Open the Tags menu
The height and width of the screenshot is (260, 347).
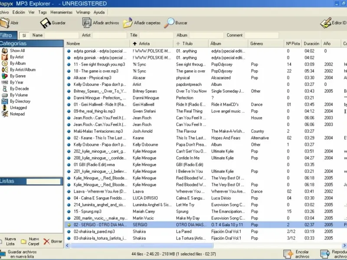(x=43, y=13)
